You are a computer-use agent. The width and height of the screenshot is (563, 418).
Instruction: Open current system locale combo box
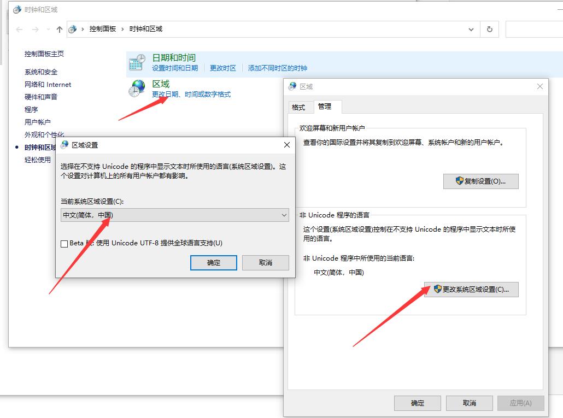point(175,215)
